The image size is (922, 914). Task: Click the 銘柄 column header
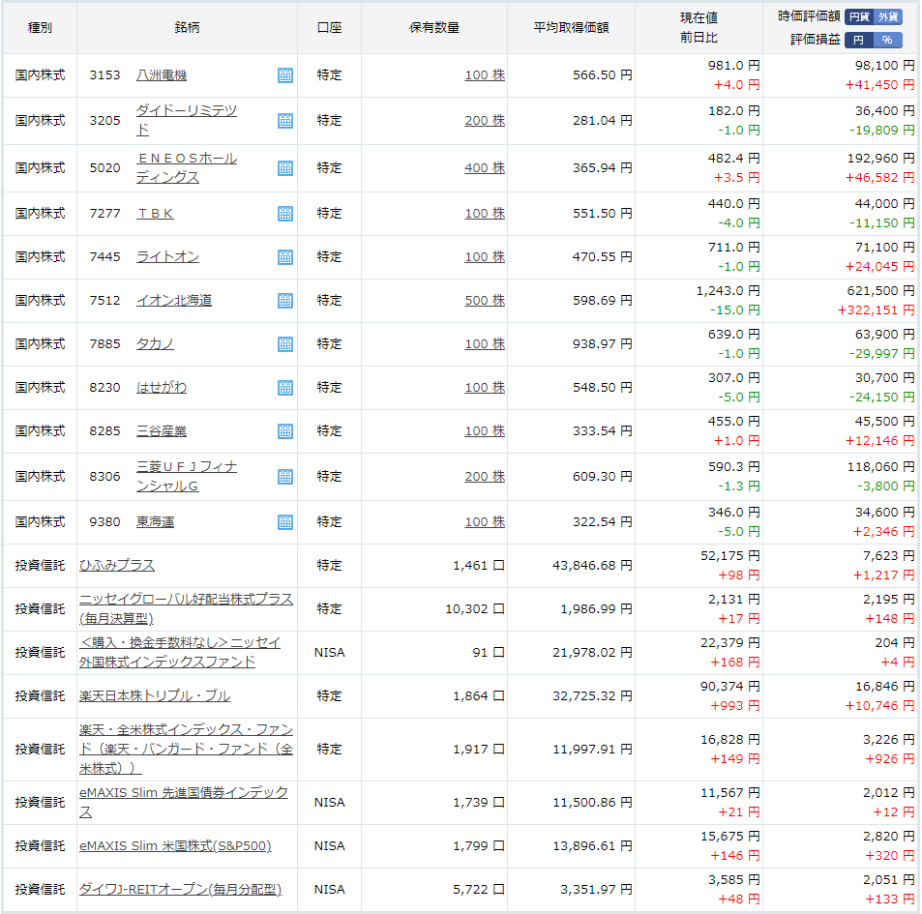point(187,28)
